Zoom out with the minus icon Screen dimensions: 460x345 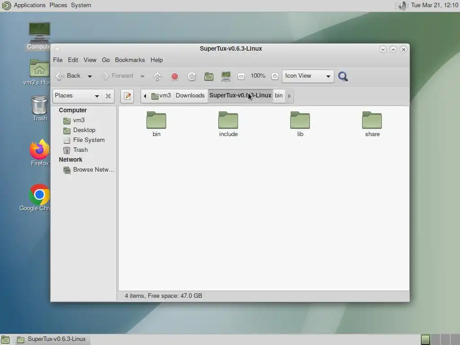click(241, 76)
